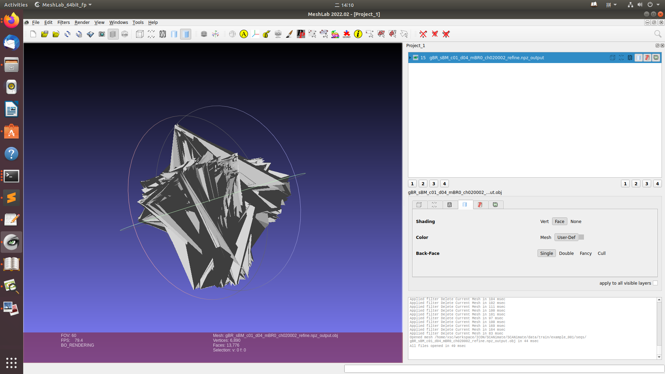Screen dimensions: 665x374
Task: Switch Shading to Vert
Action: [x=544, y=221]
